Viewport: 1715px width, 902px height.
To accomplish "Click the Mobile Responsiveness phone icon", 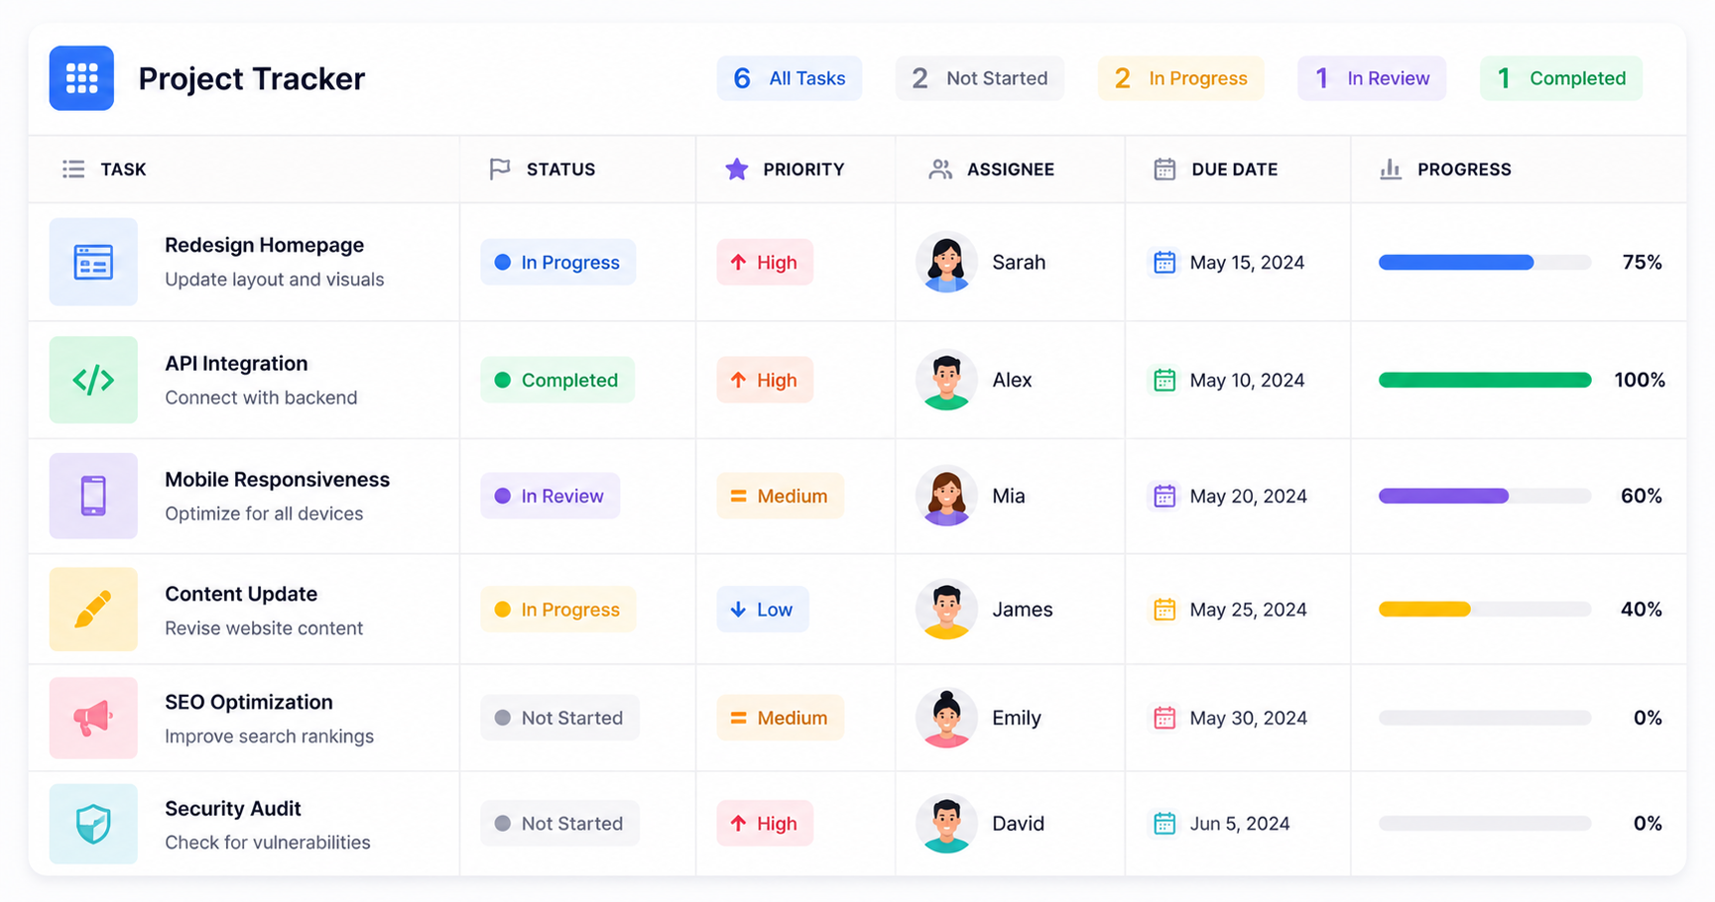I will pos(93,496).
